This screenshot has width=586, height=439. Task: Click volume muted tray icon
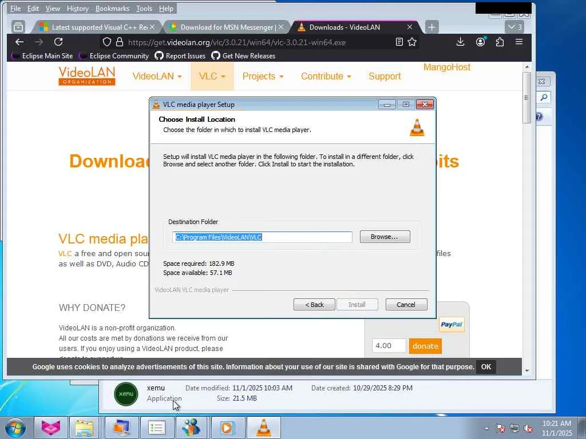(x=528, y=429)
